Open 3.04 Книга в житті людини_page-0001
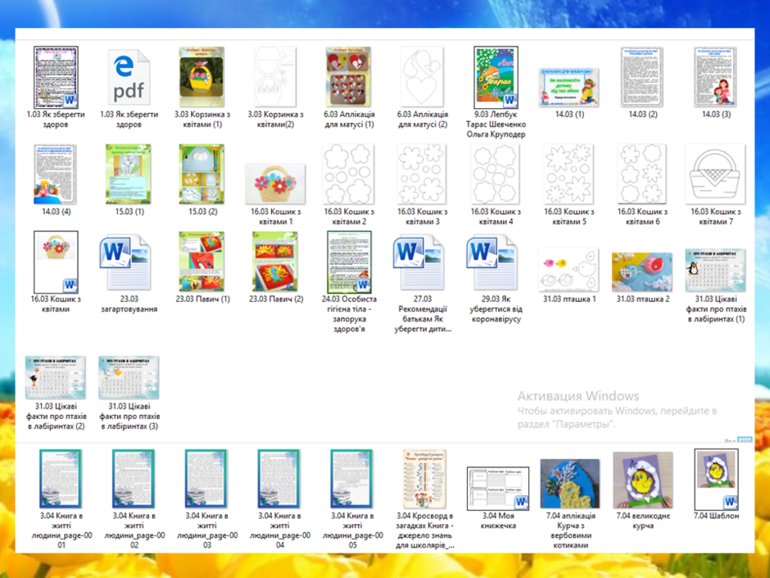The image size is (770, 578). click(61, 479)
